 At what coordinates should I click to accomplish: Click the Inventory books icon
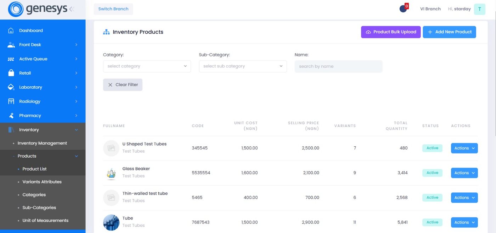tap(11, 130)
